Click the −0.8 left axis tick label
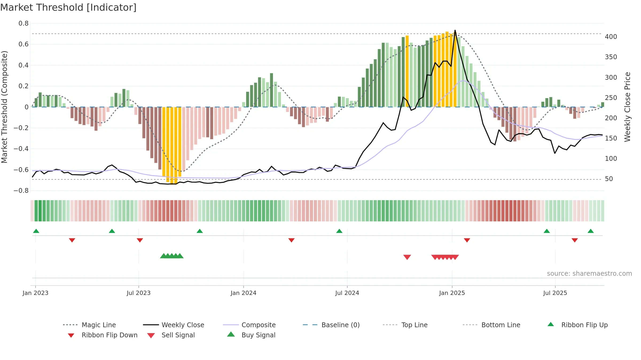 point(21,191)
